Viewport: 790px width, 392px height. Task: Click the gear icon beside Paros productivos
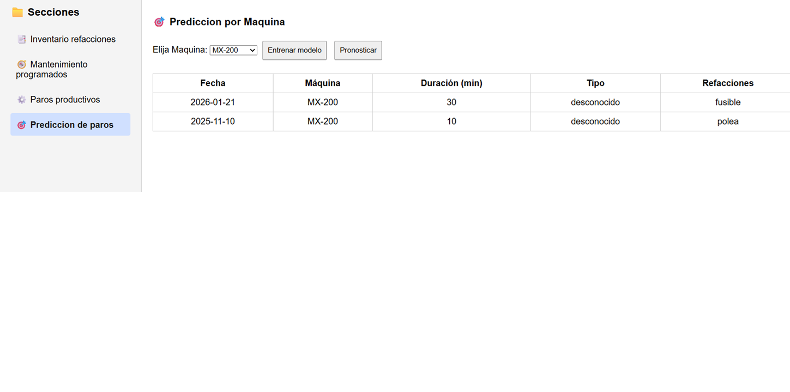coord(21,99)
